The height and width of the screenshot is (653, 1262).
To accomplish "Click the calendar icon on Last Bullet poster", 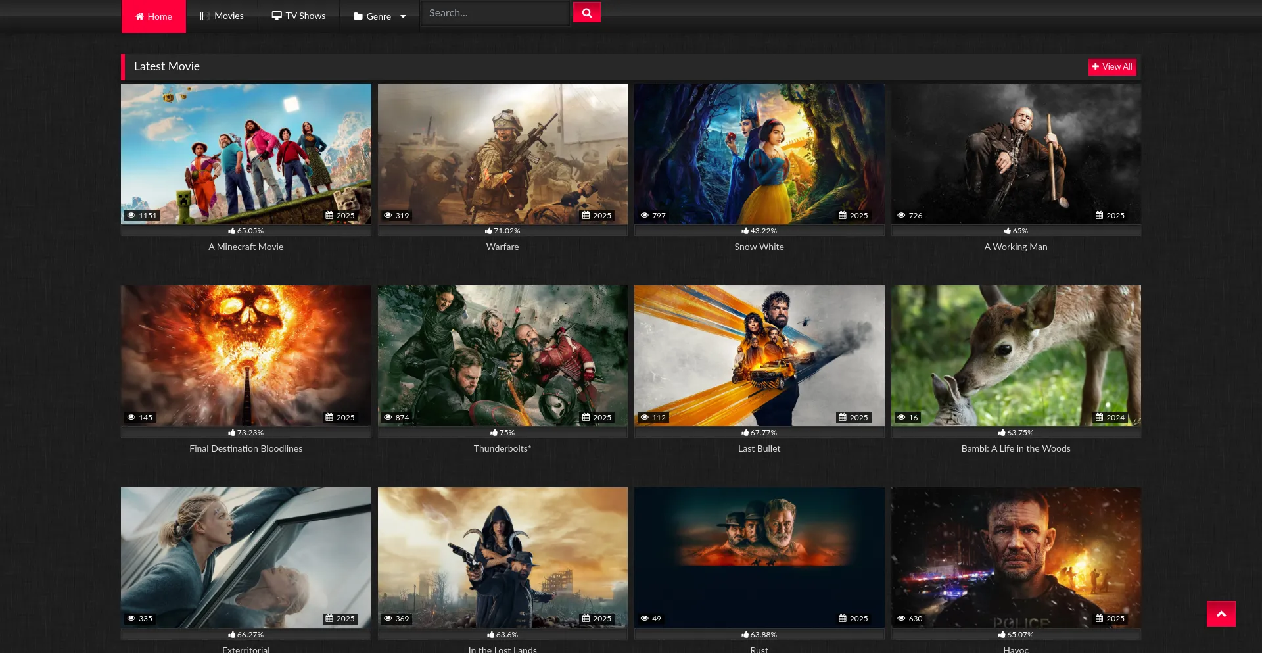I will click(843, 418).
